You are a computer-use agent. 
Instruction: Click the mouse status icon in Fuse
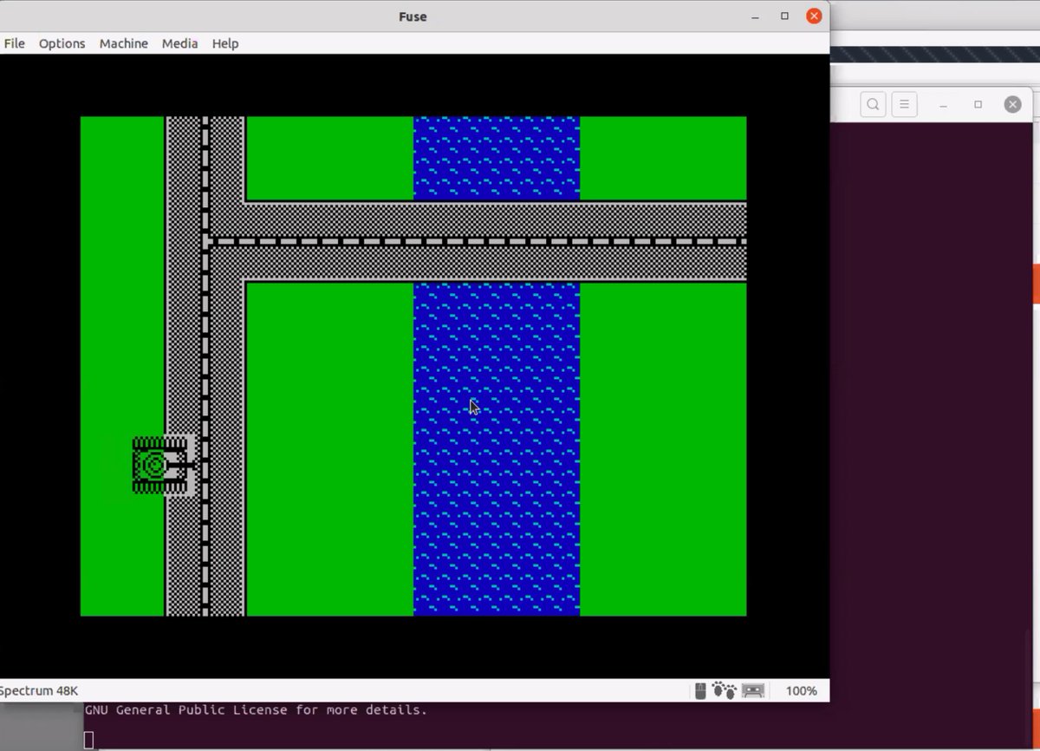701,690
